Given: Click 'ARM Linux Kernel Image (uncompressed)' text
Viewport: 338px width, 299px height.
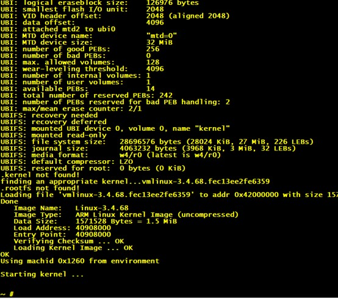Looking at the screenshot, I should [x=157, y=215].
